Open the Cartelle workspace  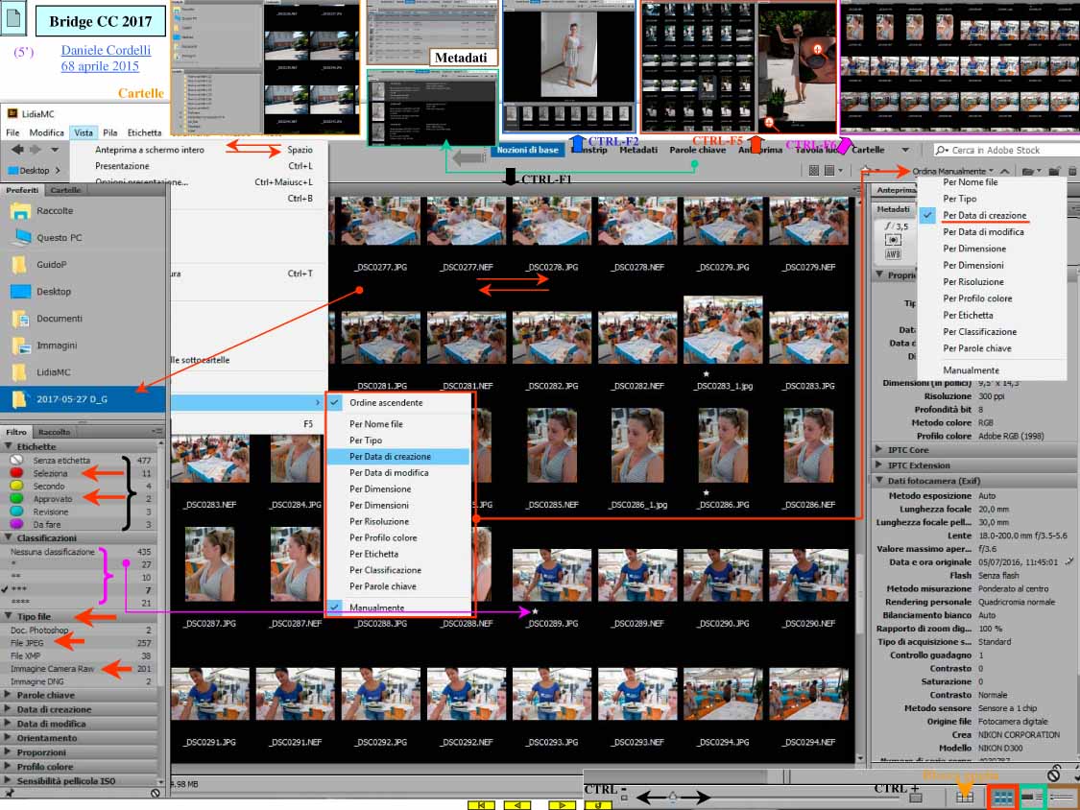pos(868,150)
